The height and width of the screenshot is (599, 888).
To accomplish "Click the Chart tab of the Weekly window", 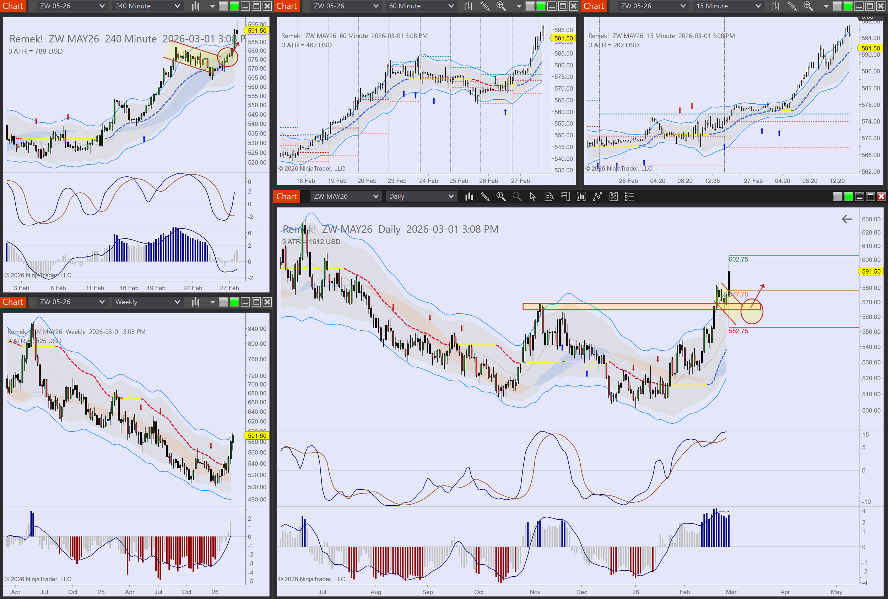I will 13,302.
